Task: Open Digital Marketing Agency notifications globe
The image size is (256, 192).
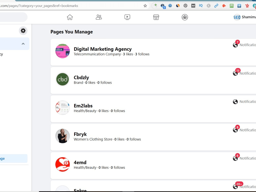Action: tap(235, 45)
